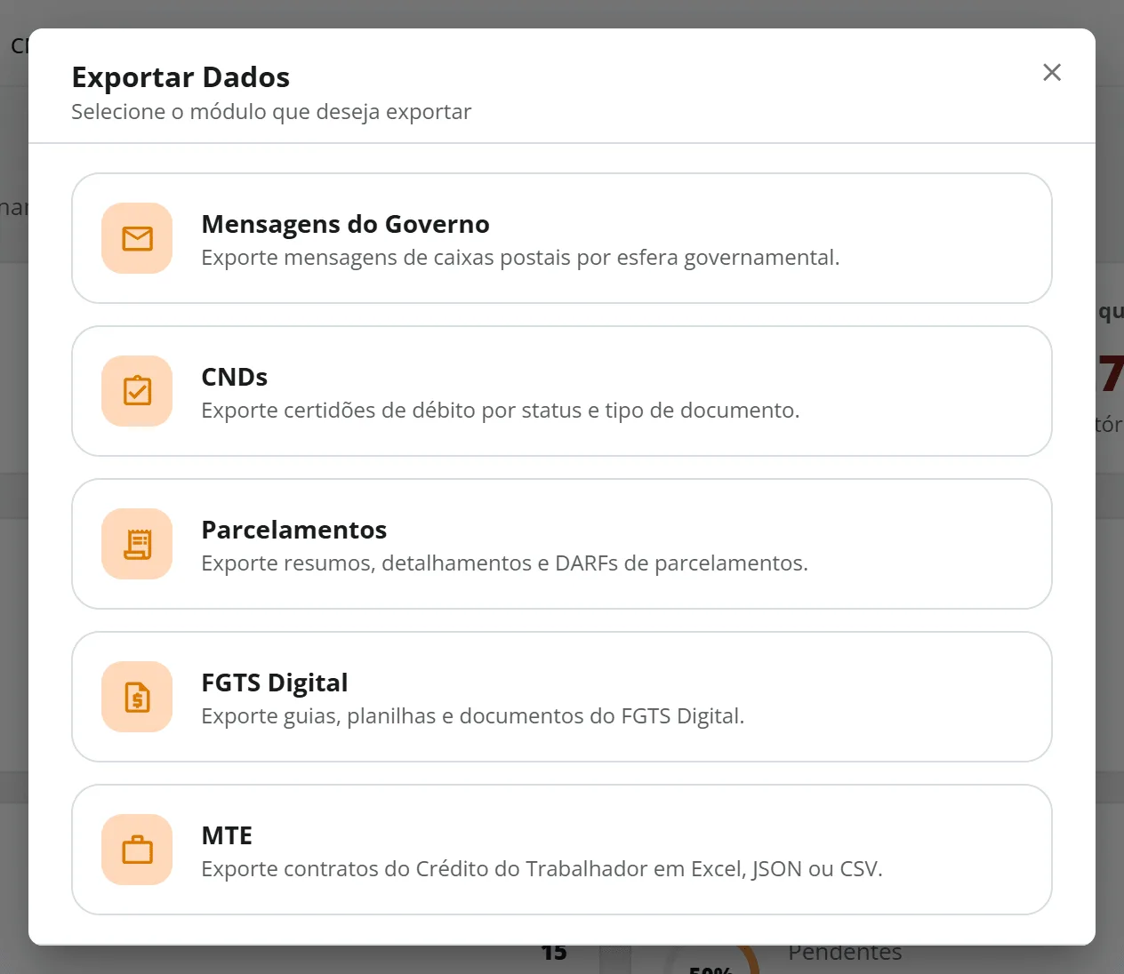The height and width of the screenshot is (974, 1124).
Task: Click 'Exporte guias, planilhas e documentos' text
Action: click(473, 716)
